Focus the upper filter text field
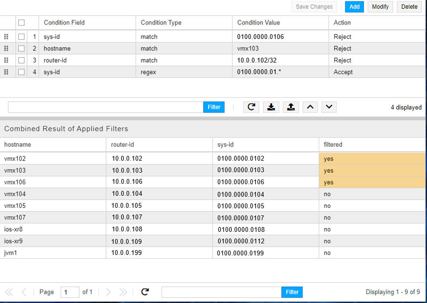 point(105,107)
